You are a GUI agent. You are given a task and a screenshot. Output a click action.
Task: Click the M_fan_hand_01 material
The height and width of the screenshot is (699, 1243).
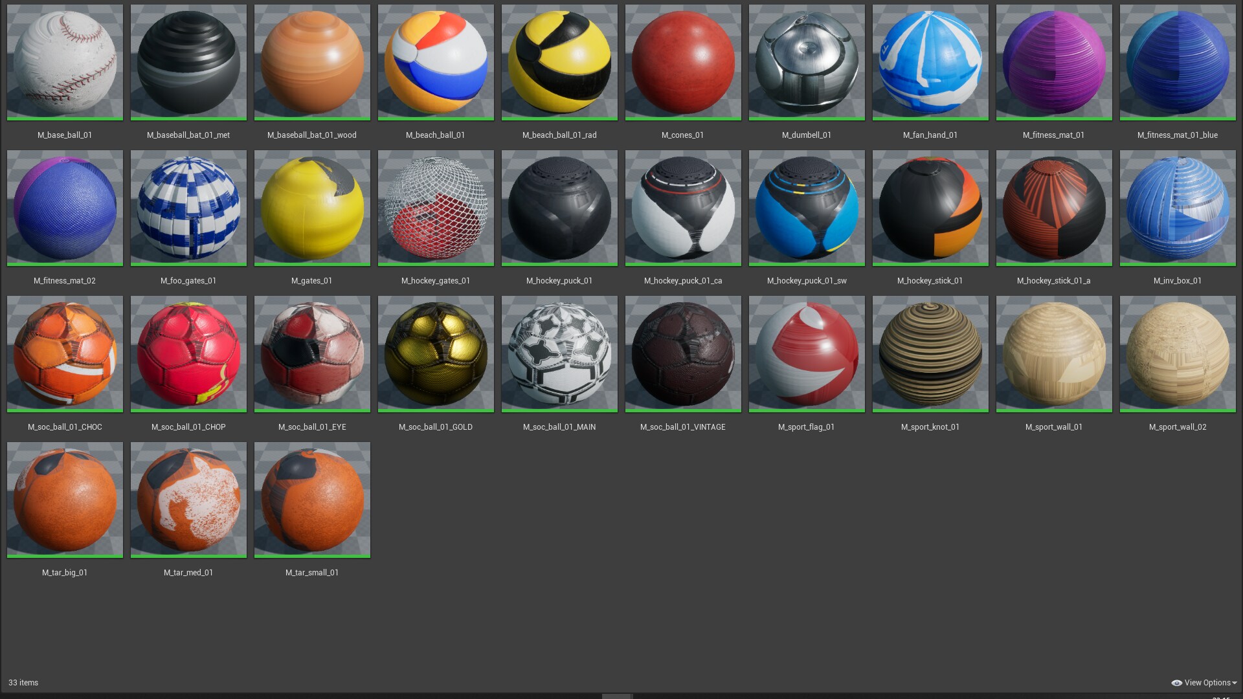[930, 62]
